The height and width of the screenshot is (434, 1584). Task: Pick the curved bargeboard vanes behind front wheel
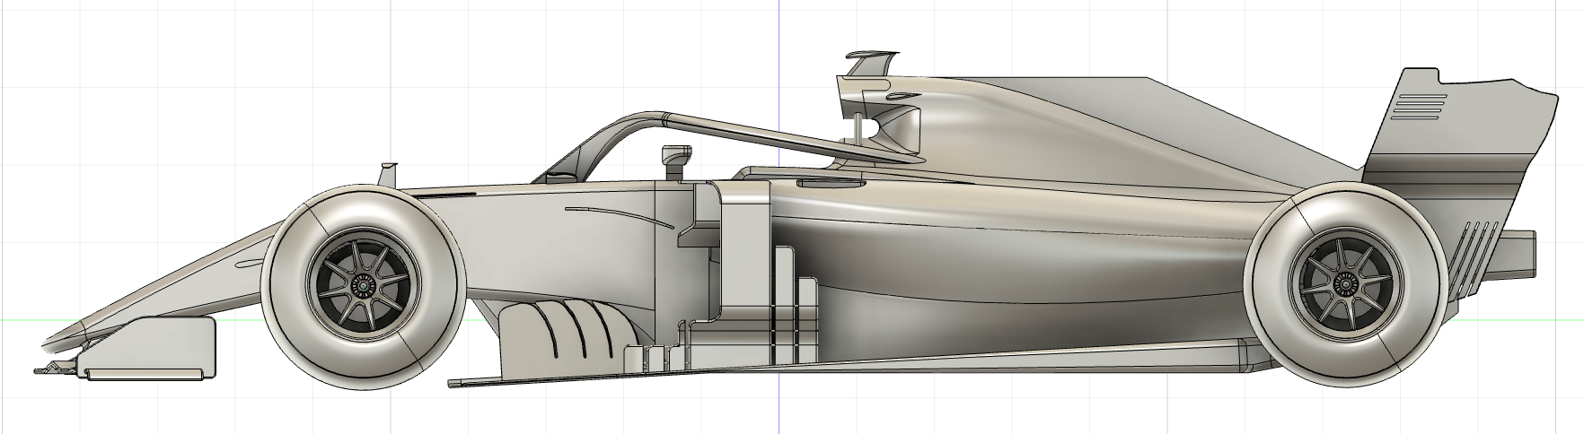click(570, 336)
